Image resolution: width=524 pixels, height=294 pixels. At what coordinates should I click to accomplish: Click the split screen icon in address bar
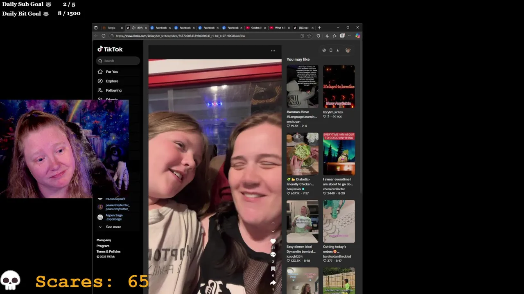click(302, 36)
